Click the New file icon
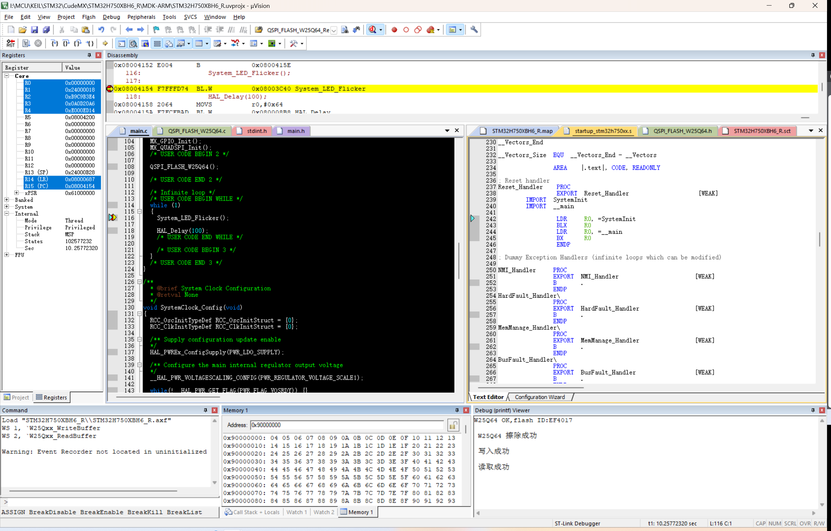831x531 pixels. point(11,29)
